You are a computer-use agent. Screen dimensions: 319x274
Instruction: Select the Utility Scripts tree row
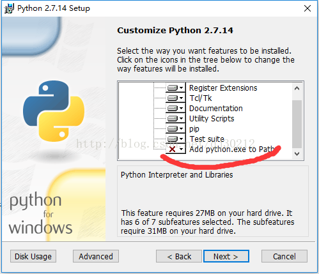(x=212, y=119)
